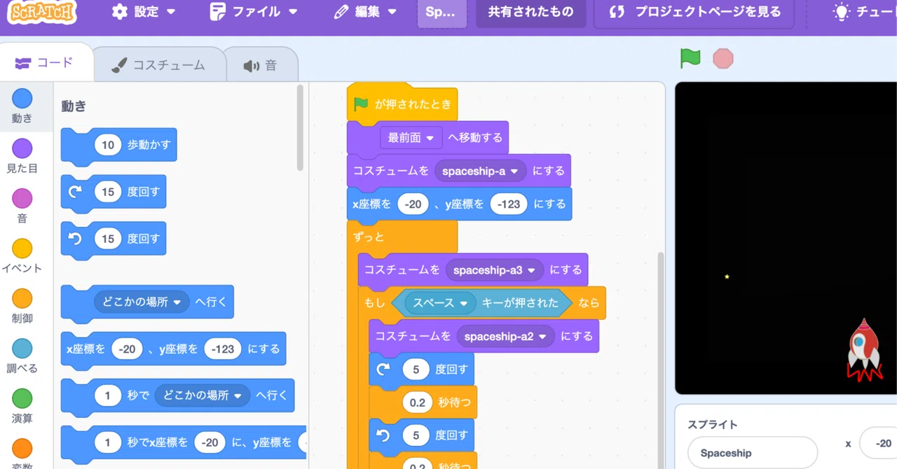Click the spaceship sprite on the stage

coord(863,350)
